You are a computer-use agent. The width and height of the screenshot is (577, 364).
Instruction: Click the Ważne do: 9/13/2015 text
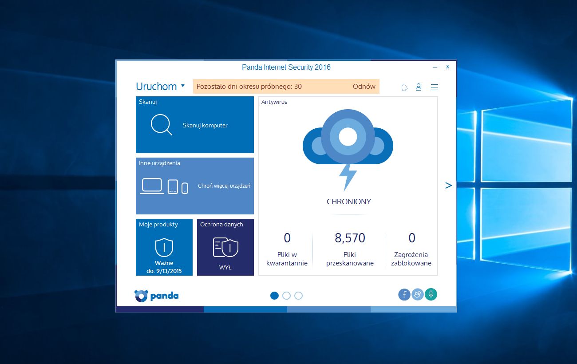coord(164,267)
